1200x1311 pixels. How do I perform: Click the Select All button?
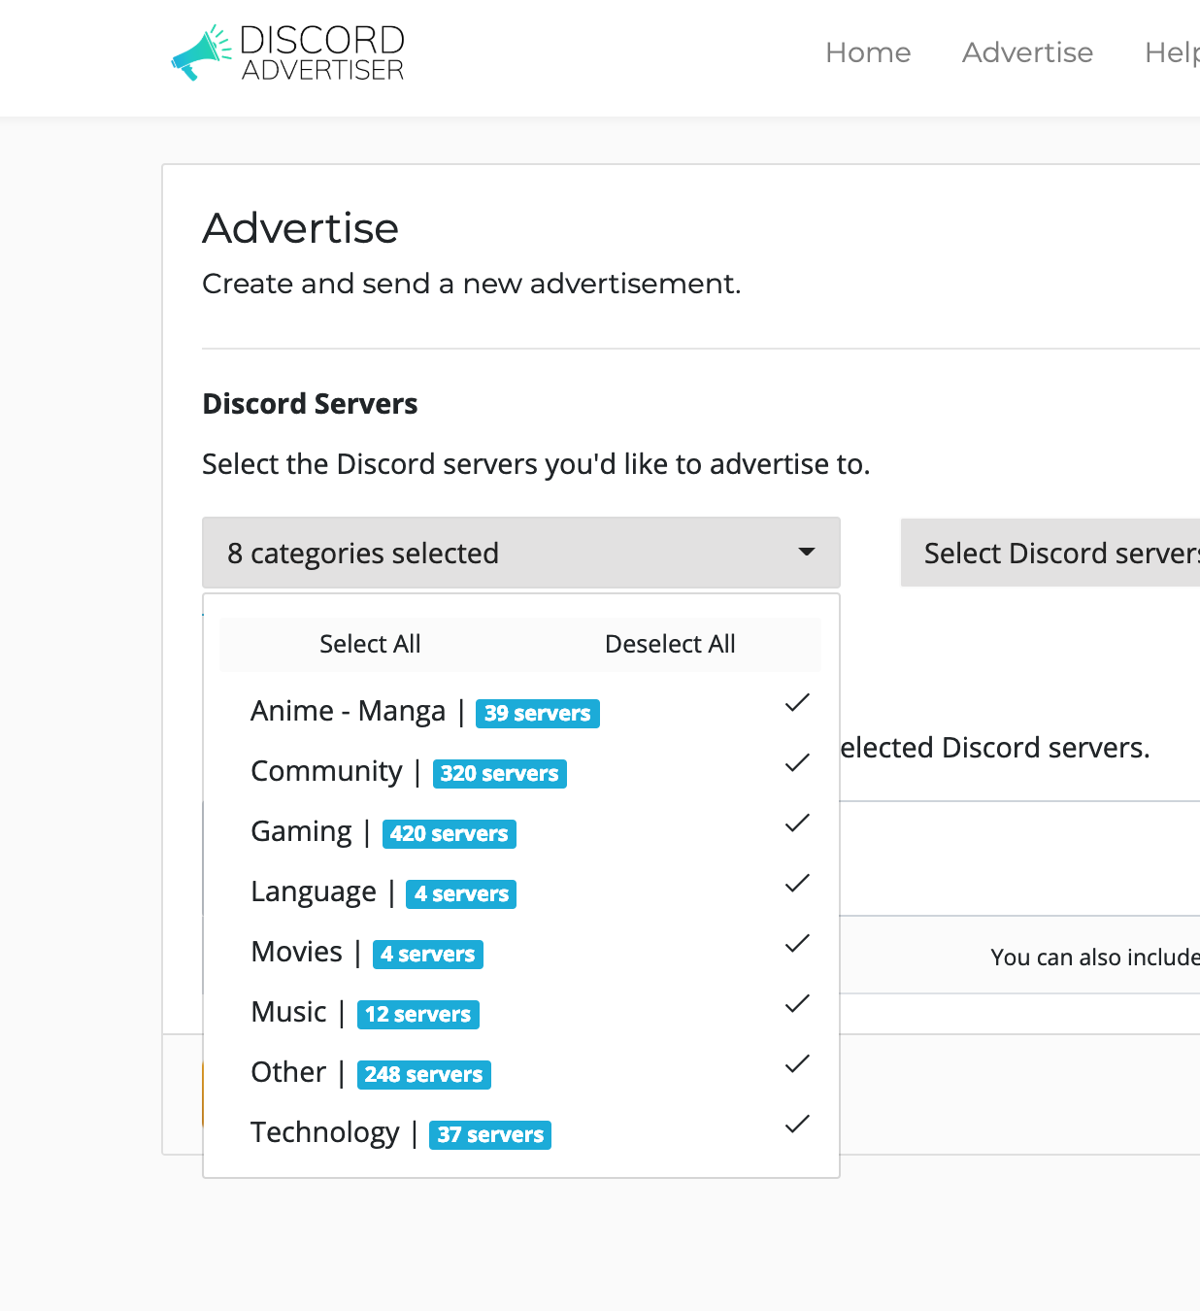pyautogui.click(x=370, y=644)
